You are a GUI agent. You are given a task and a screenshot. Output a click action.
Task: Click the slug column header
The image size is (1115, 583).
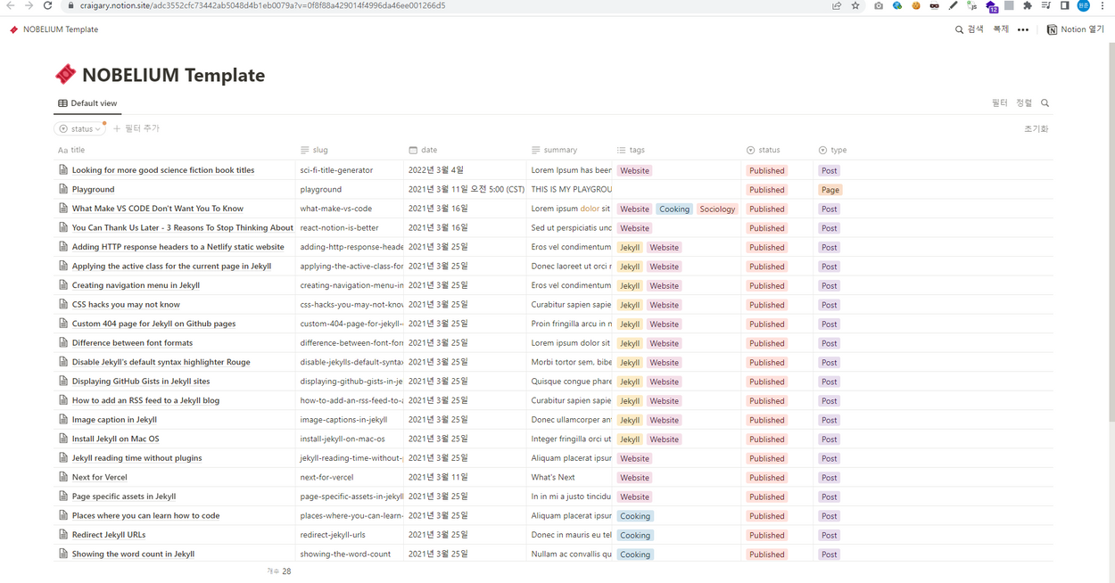coord(350,150)
